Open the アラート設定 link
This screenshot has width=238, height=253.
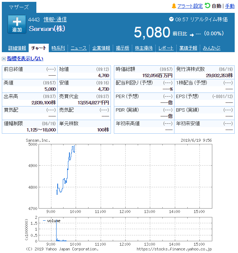point(190,6)
